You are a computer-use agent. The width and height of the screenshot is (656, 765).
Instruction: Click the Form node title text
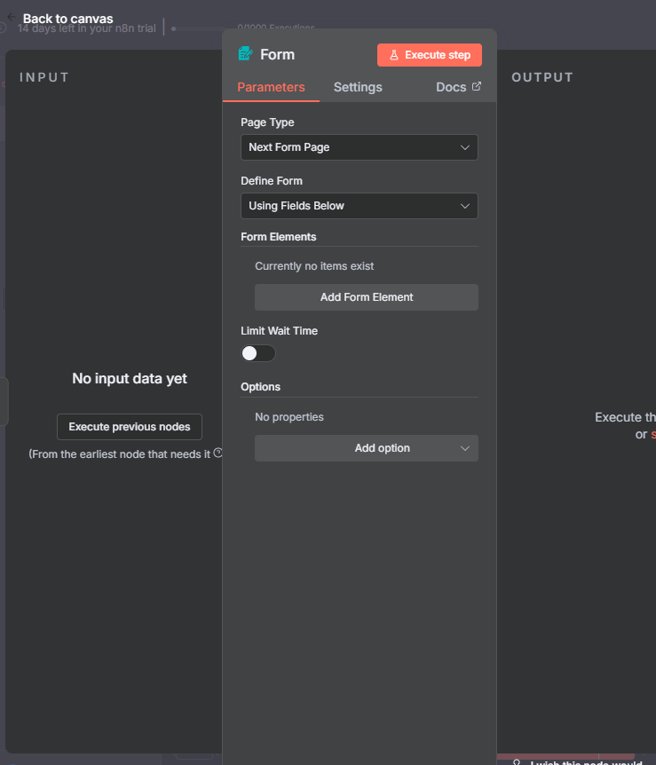tap(277, 54)
